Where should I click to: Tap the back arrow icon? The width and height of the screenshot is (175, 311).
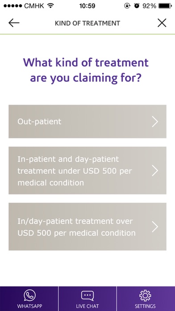coord(14,23)
